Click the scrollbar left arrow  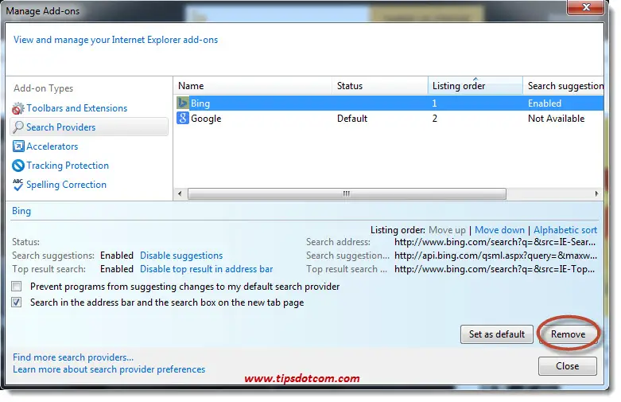(x=180, y=194)
